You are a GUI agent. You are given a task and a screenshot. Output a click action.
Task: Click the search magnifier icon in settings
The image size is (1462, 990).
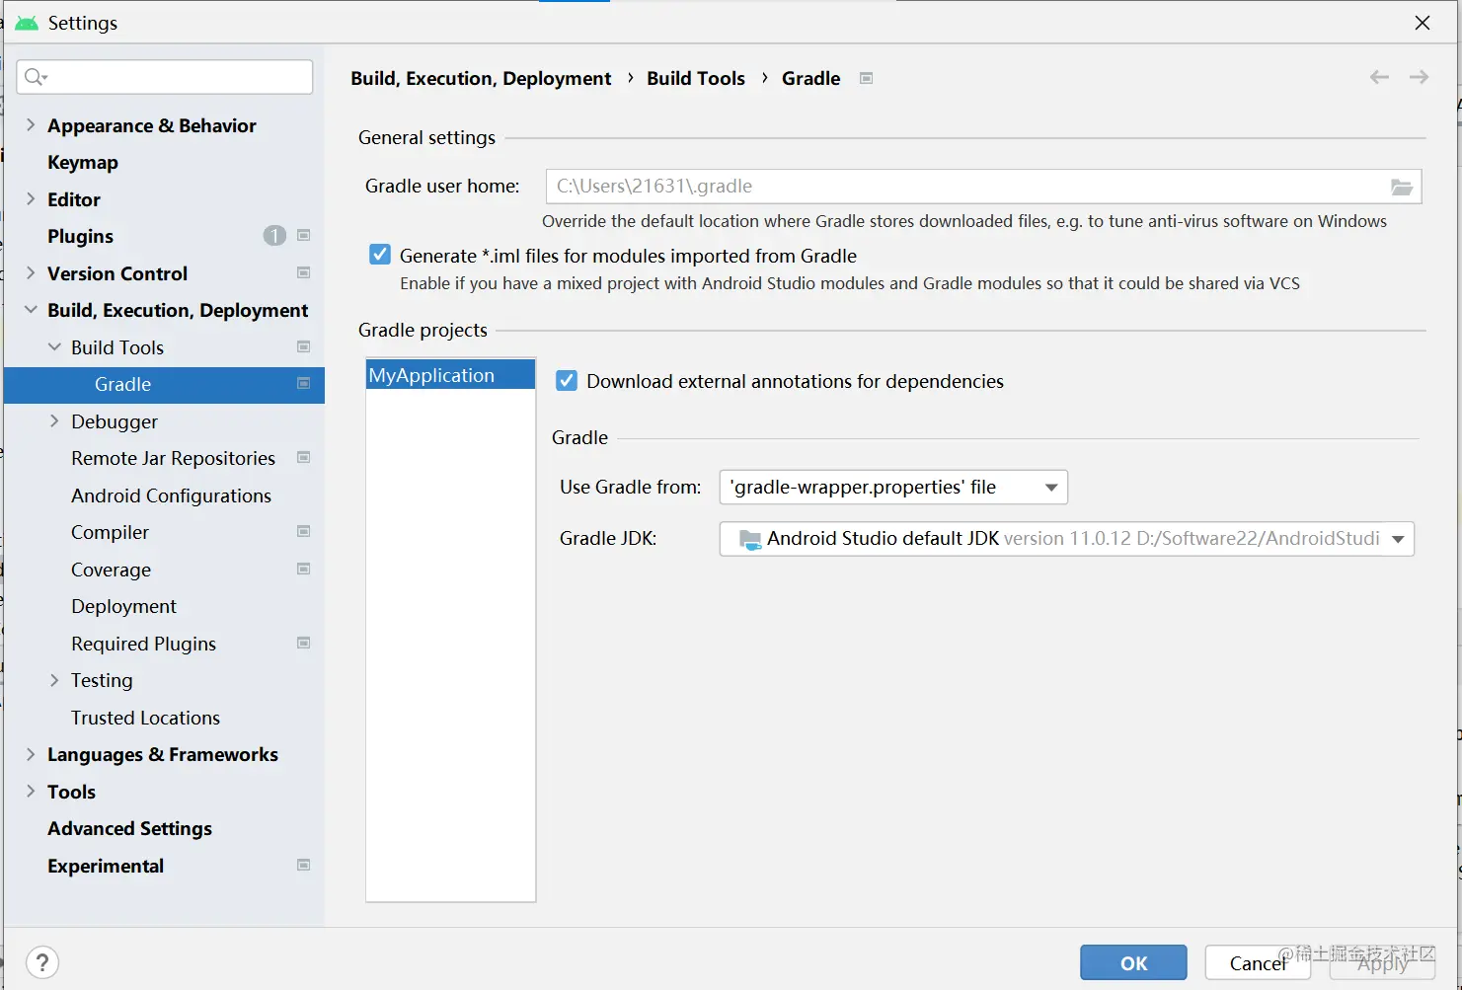click(x=36, y=77)
